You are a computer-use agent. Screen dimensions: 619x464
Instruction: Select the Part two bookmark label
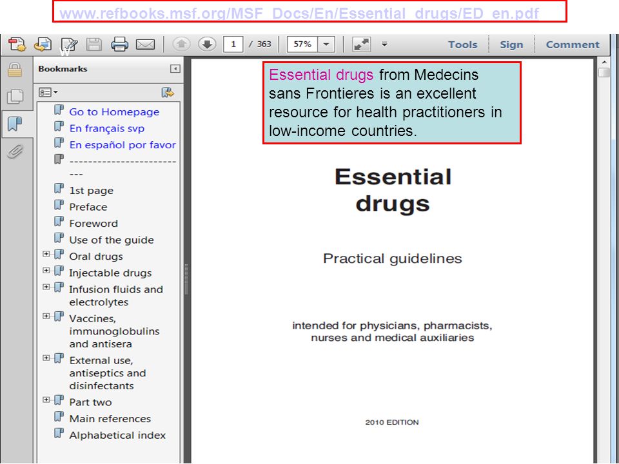click(x=90, y=402)
